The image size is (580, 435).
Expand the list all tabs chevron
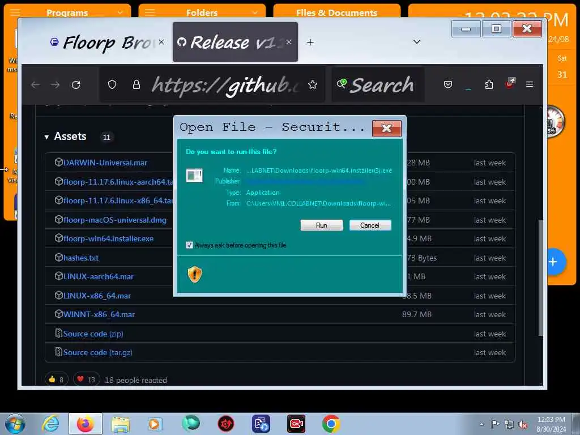point(417,42)
